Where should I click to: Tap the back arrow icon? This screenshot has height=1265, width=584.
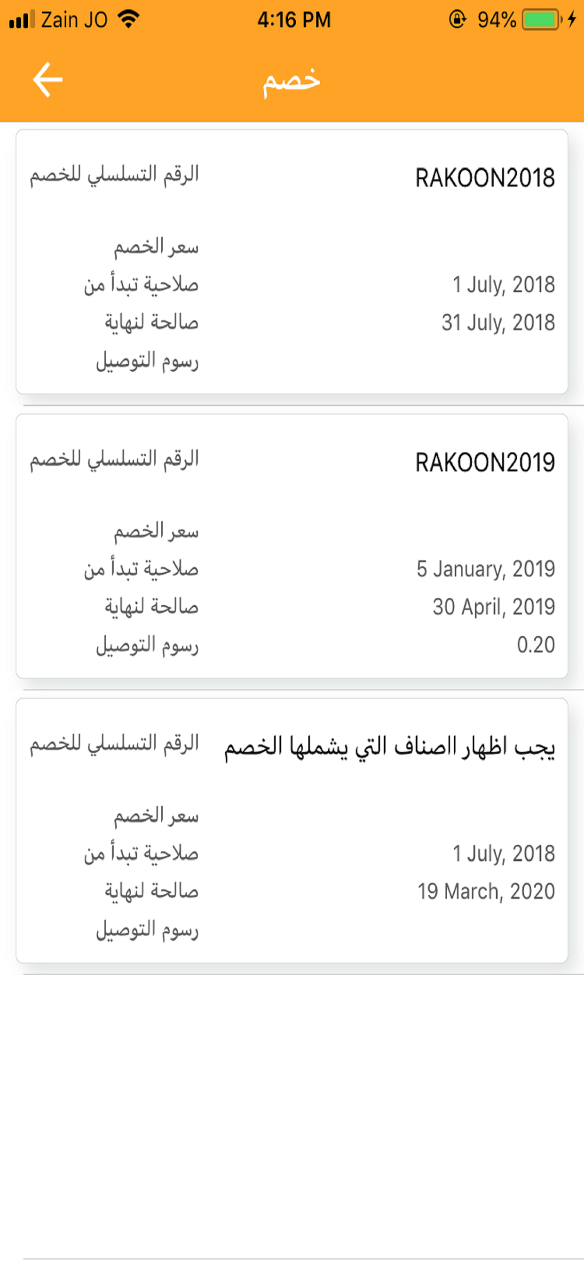point(47,80)
